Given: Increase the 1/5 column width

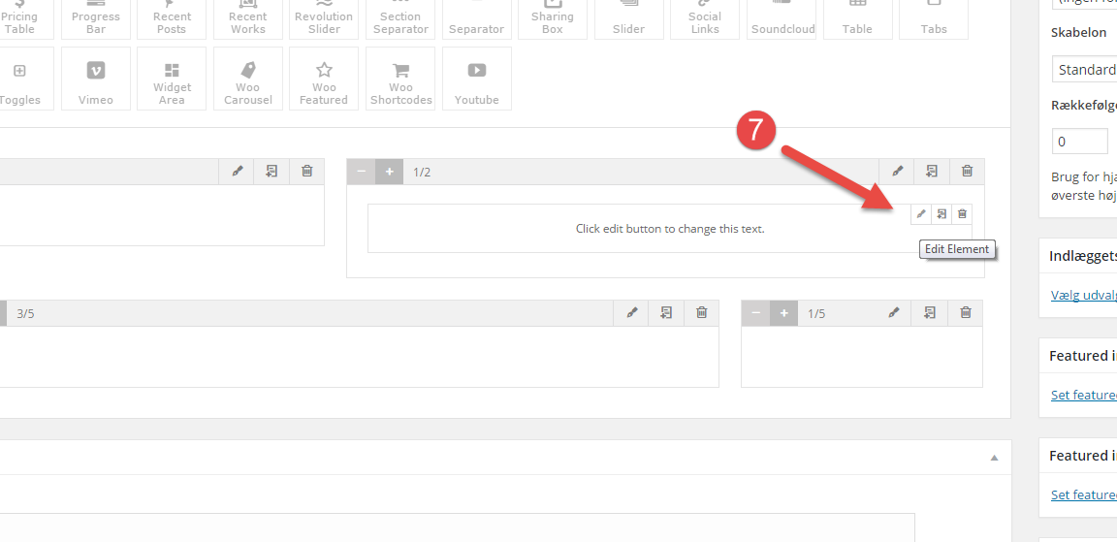Looking at the screenshot, I should pos(783,312).
